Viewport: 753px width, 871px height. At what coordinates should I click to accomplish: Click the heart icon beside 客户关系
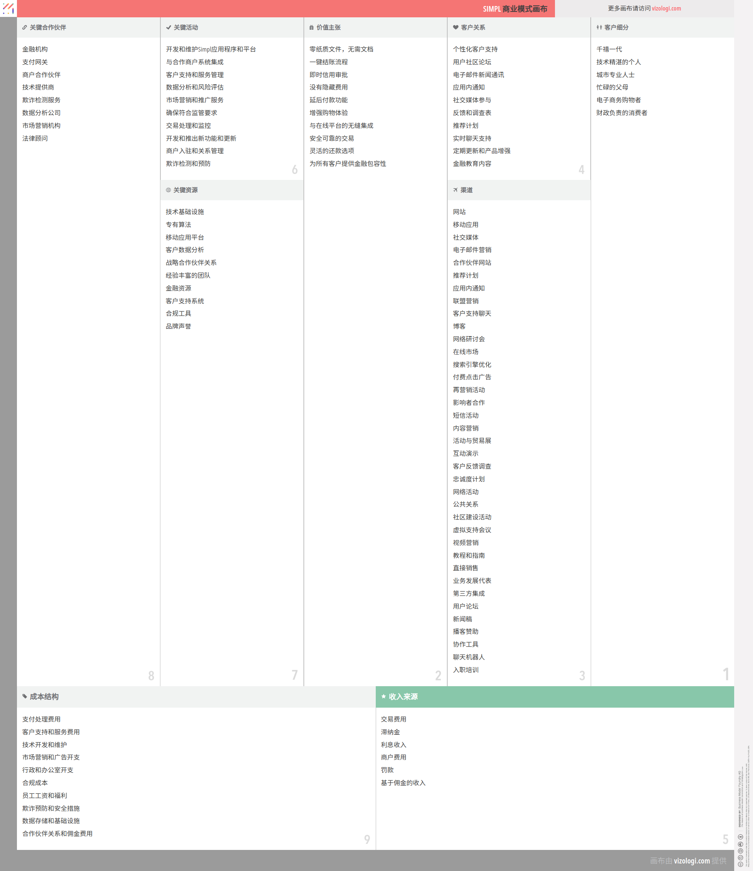coord(455,27)
